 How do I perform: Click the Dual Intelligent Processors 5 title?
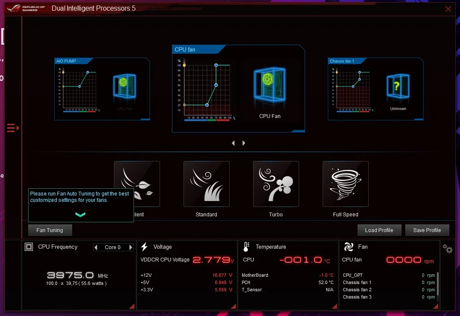[93, 8]
